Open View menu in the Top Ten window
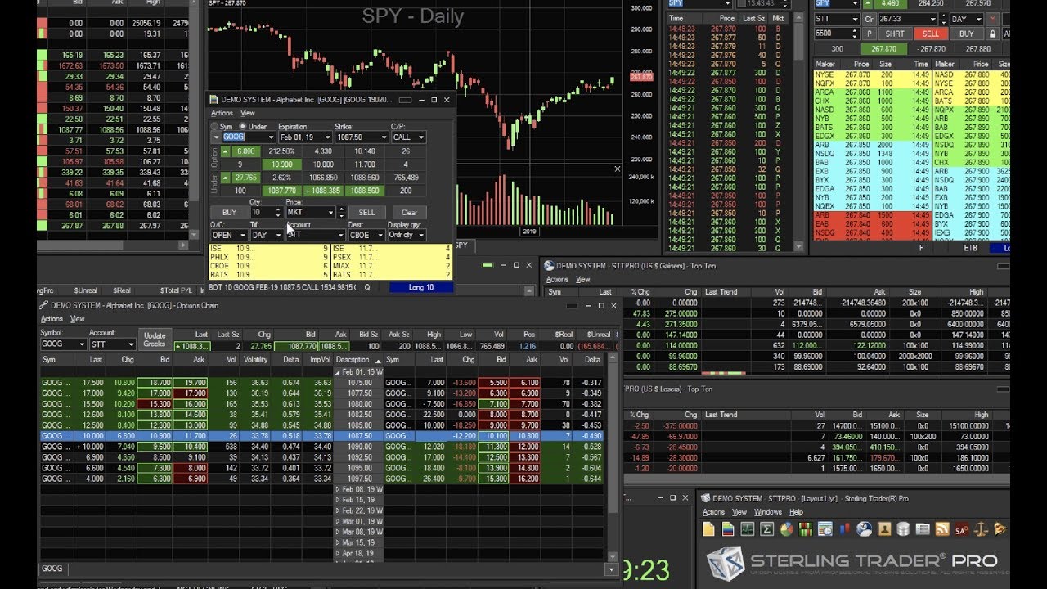The width and height of the screenshot is (1047, 589). tap(583, 279)
